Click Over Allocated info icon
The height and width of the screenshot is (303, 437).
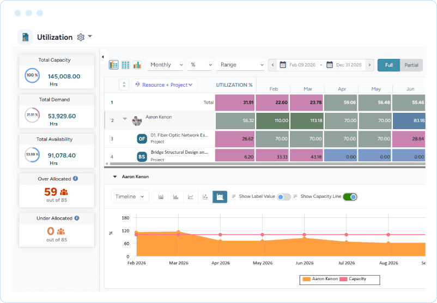point(76,178)
